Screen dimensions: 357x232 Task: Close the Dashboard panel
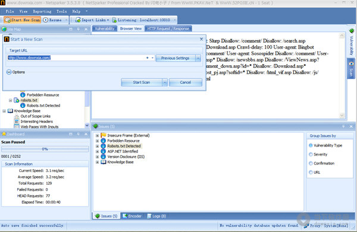click(86, 134)
